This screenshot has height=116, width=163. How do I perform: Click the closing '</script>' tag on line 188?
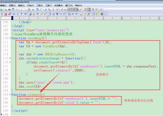[x=20, y=110]
